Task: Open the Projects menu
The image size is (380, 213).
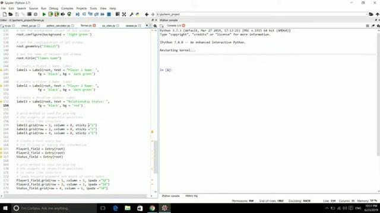Action: [x=81, y=8]
